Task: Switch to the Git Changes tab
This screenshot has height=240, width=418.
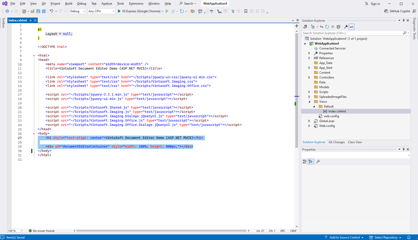Action: coord(336,142)
